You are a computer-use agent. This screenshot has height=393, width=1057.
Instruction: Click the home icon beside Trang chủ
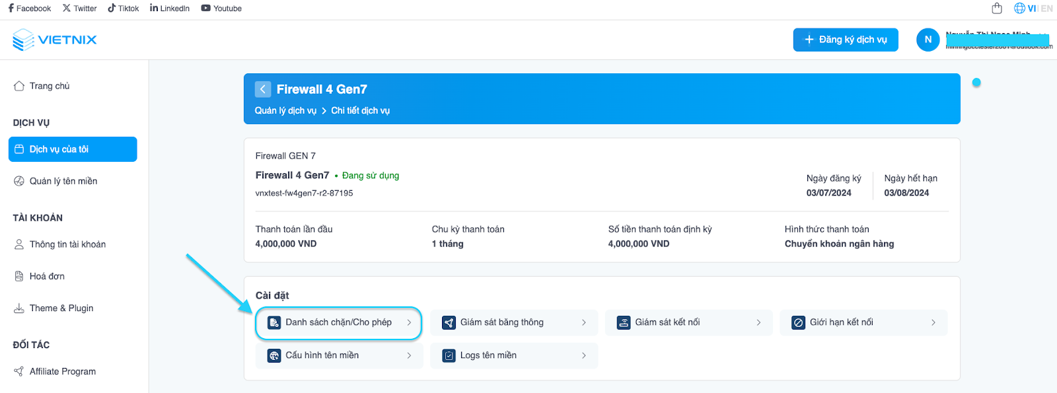[x=19, y=86]
